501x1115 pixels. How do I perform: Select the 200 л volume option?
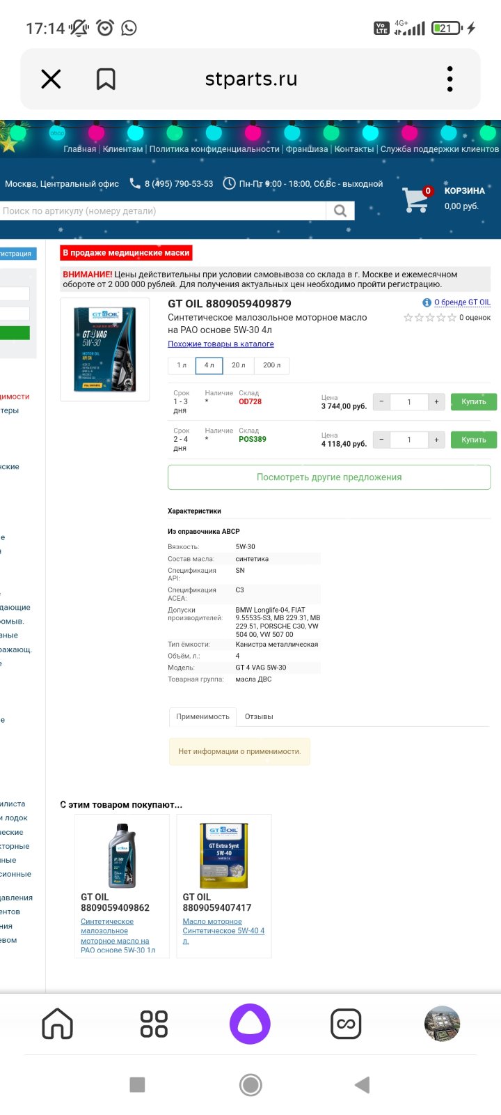pyautogui.click(x=272, y=365)
